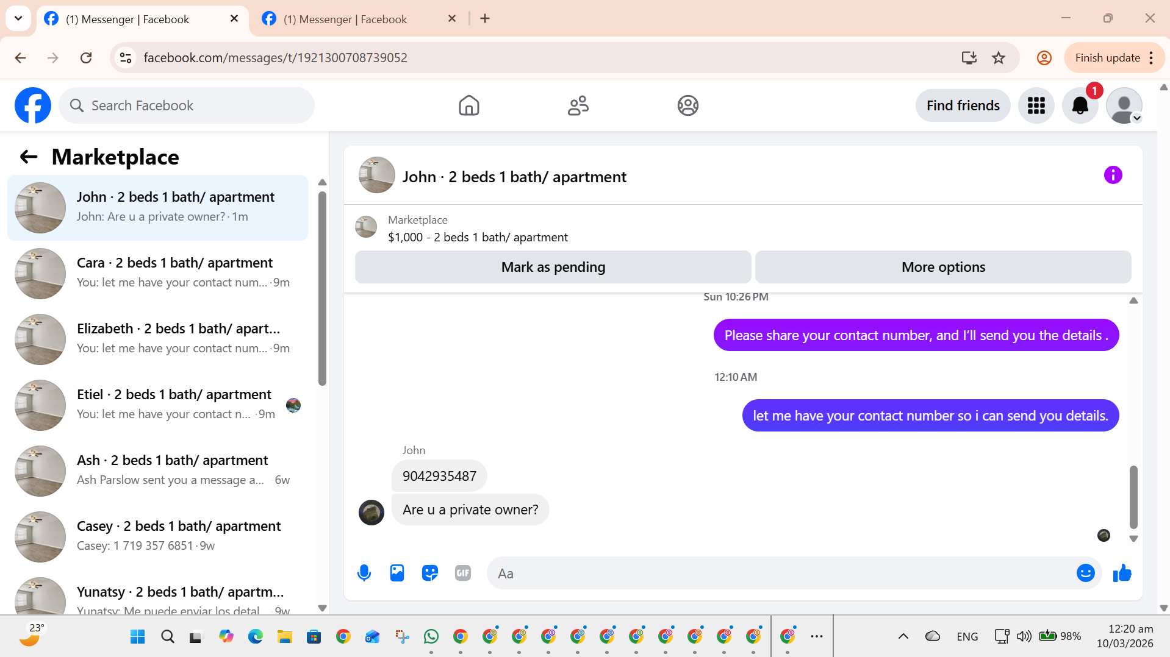Open More options for the listing
Image resolution: width=1170 pixels, height=657 pixels.
point(943,267)
